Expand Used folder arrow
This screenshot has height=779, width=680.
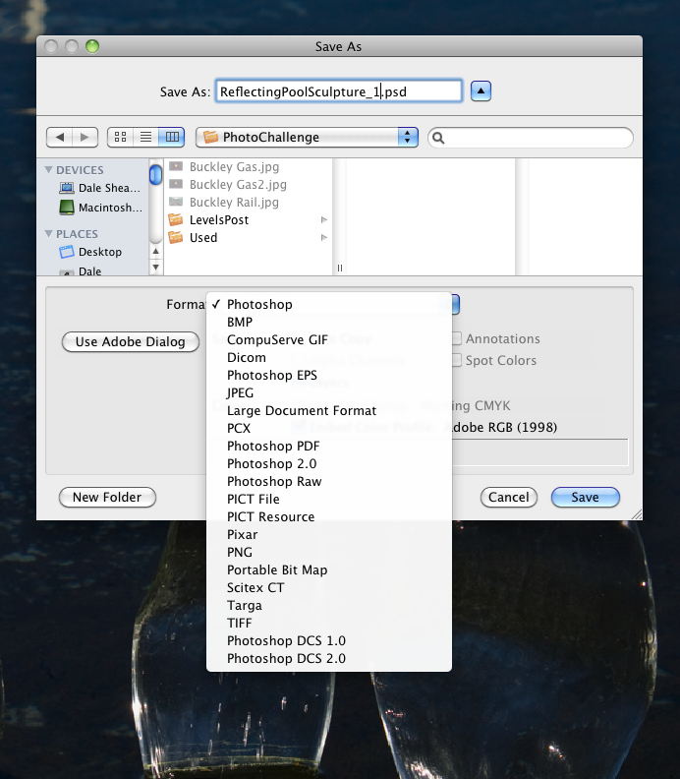point(324,237)
